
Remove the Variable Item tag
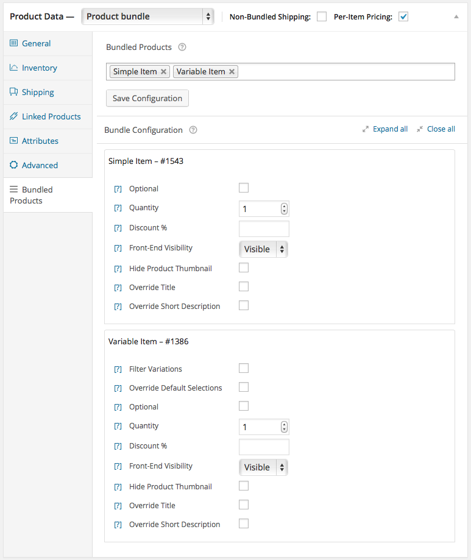coord(232,72)
